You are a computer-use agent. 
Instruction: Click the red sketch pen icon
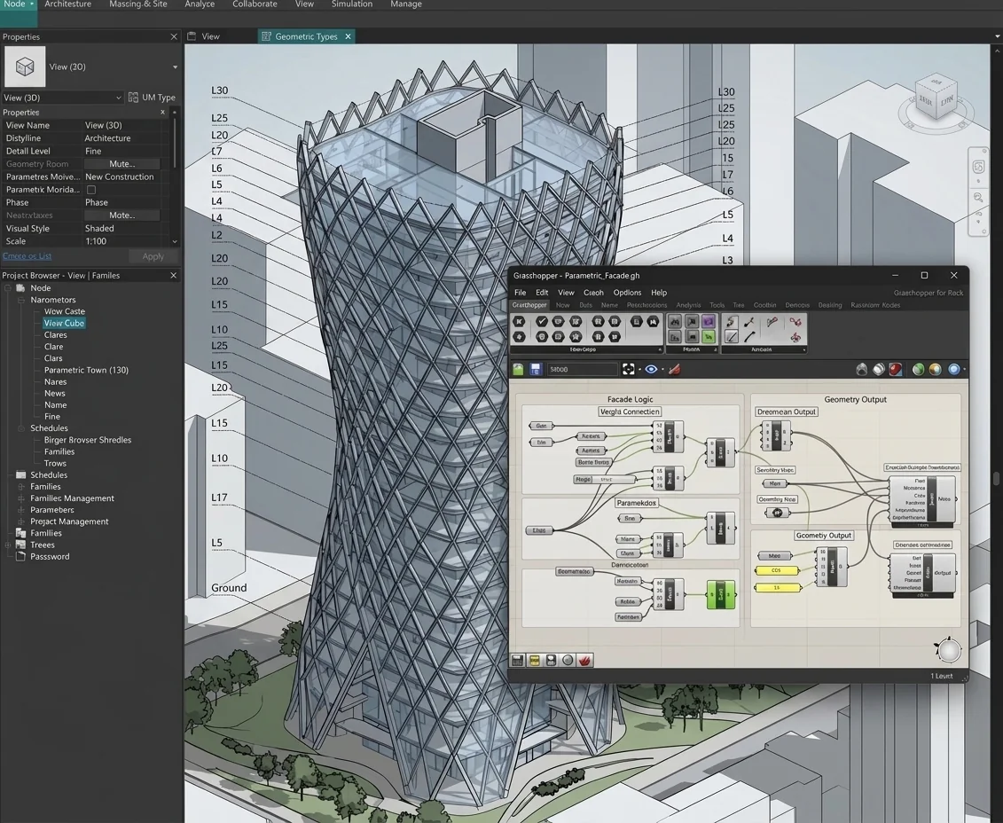[674, 369]
